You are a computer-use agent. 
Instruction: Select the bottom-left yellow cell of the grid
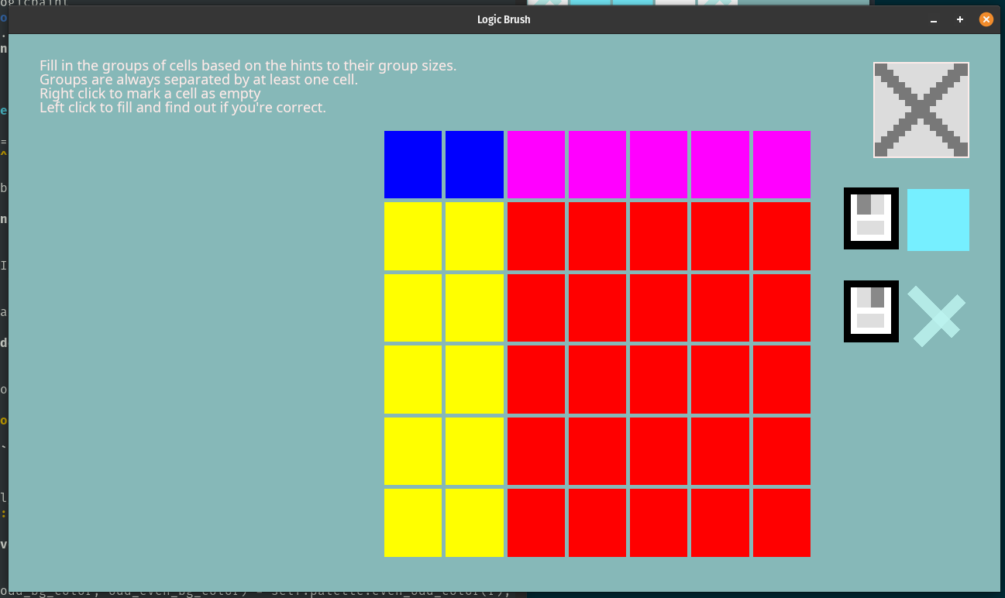tap(413, 522)
